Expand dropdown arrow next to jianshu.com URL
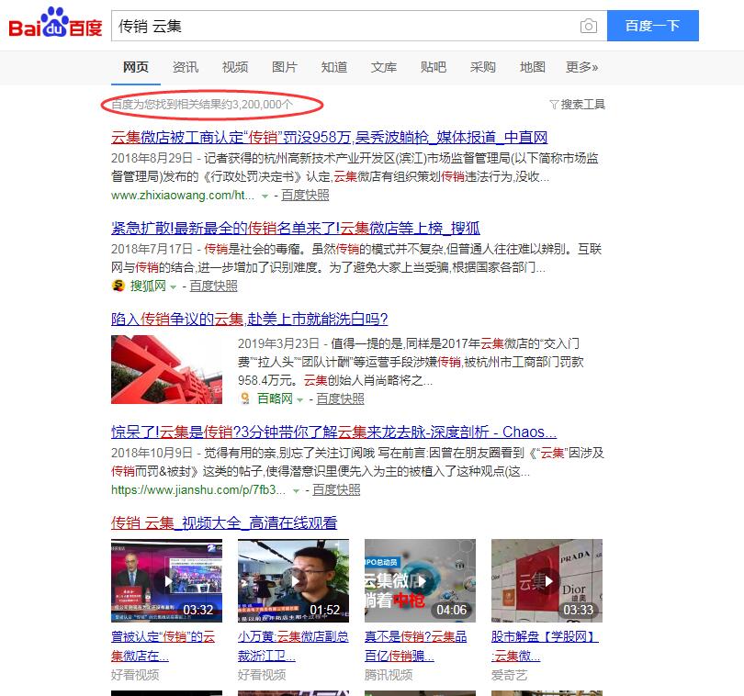This screenshot has width=744, height=696. tap(296, 491)
